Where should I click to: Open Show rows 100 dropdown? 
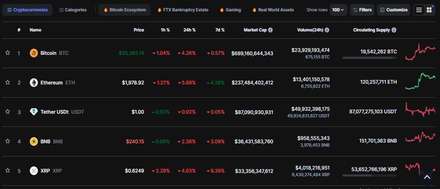point(338,10)
